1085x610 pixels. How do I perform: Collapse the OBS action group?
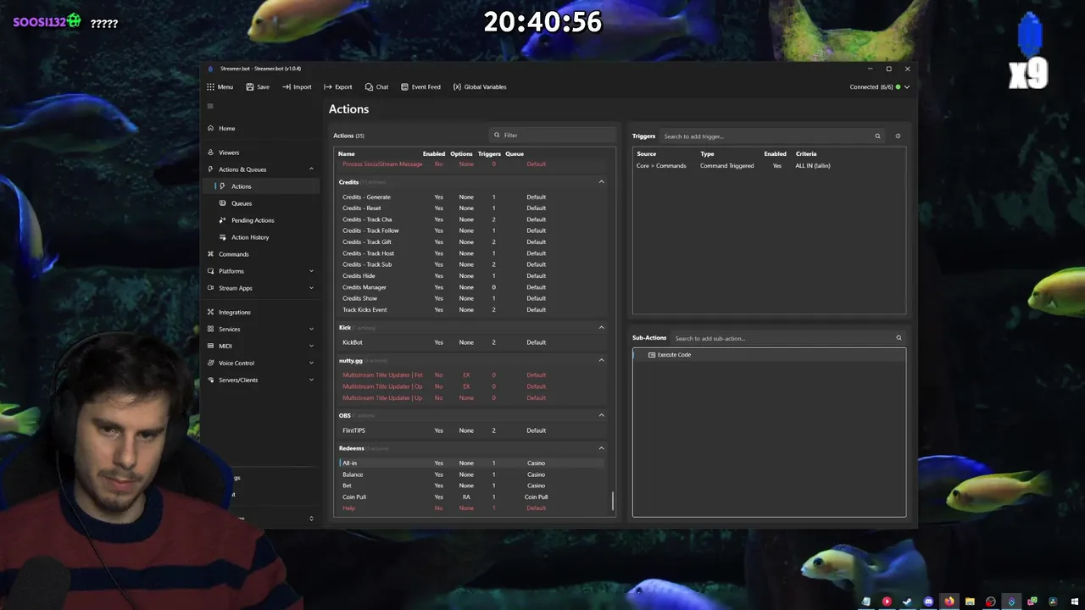(x=602, y=415)
